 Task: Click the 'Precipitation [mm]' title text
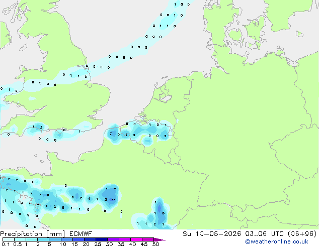pos(32,234)
